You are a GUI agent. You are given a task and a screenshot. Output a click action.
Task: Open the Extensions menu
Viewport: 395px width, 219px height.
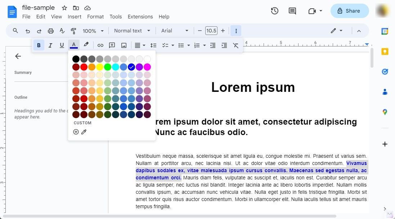point(140,17)
